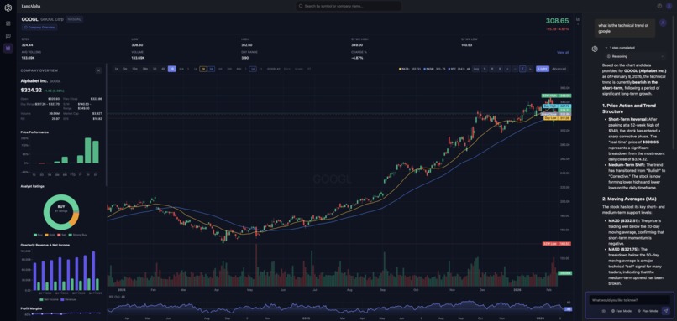Click the assistant avatar icon beside response

point(595,49)
